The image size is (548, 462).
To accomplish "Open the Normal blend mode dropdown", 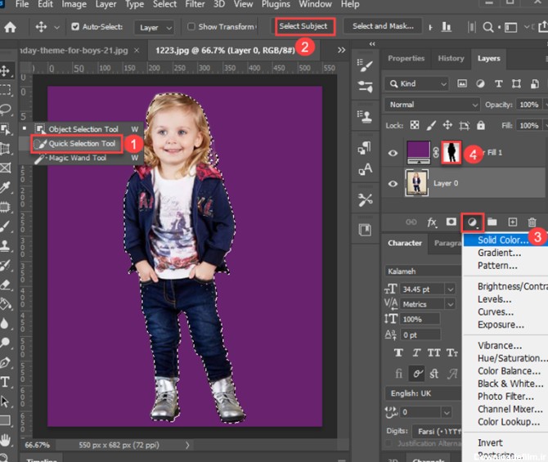I will 431,105.
